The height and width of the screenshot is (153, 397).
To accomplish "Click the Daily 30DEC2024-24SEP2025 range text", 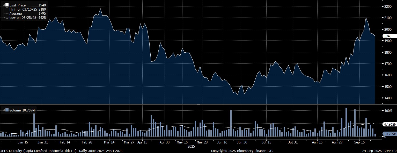I will (101, 151).
